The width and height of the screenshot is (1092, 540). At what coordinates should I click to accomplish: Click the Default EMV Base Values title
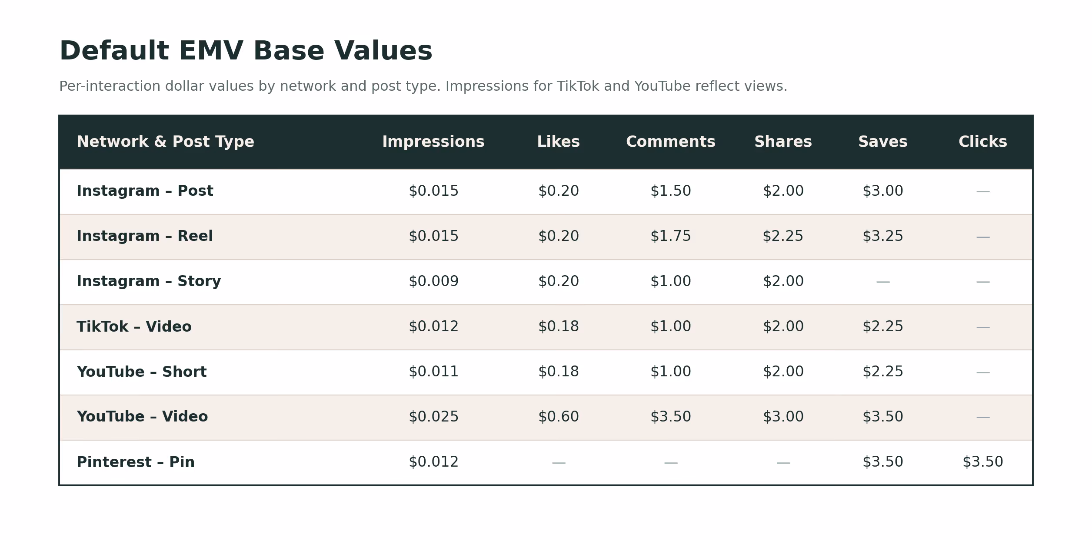click(246, 51)
